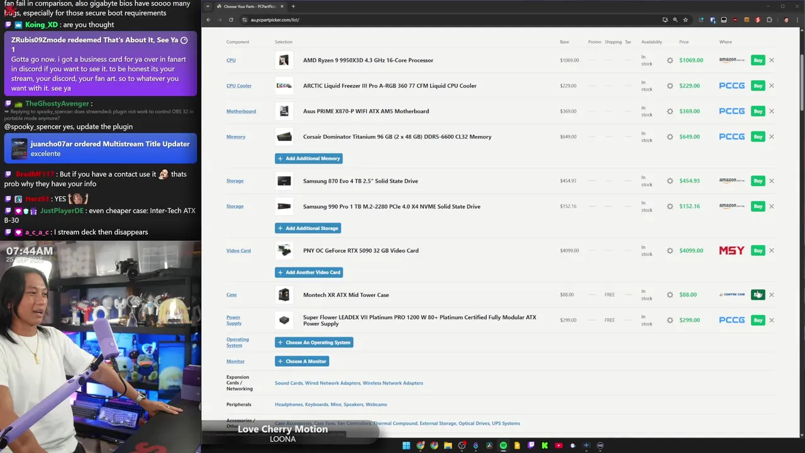Open settings gear for Samsung 990 Pro row
805x453 pixels.
click(670, 206)
